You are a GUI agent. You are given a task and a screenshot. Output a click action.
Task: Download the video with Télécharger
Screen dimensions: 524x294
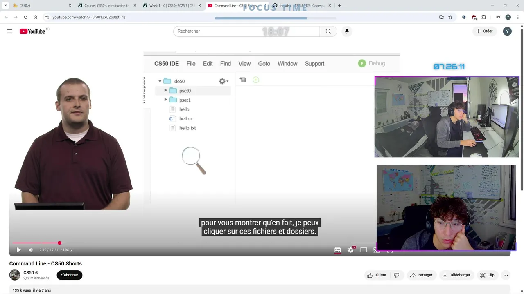(456, 275)
